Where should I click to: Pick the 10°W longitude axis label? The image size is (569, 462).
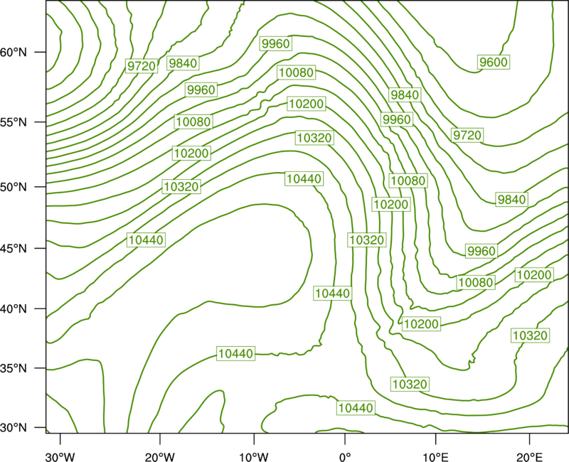[x=254, y=457]
